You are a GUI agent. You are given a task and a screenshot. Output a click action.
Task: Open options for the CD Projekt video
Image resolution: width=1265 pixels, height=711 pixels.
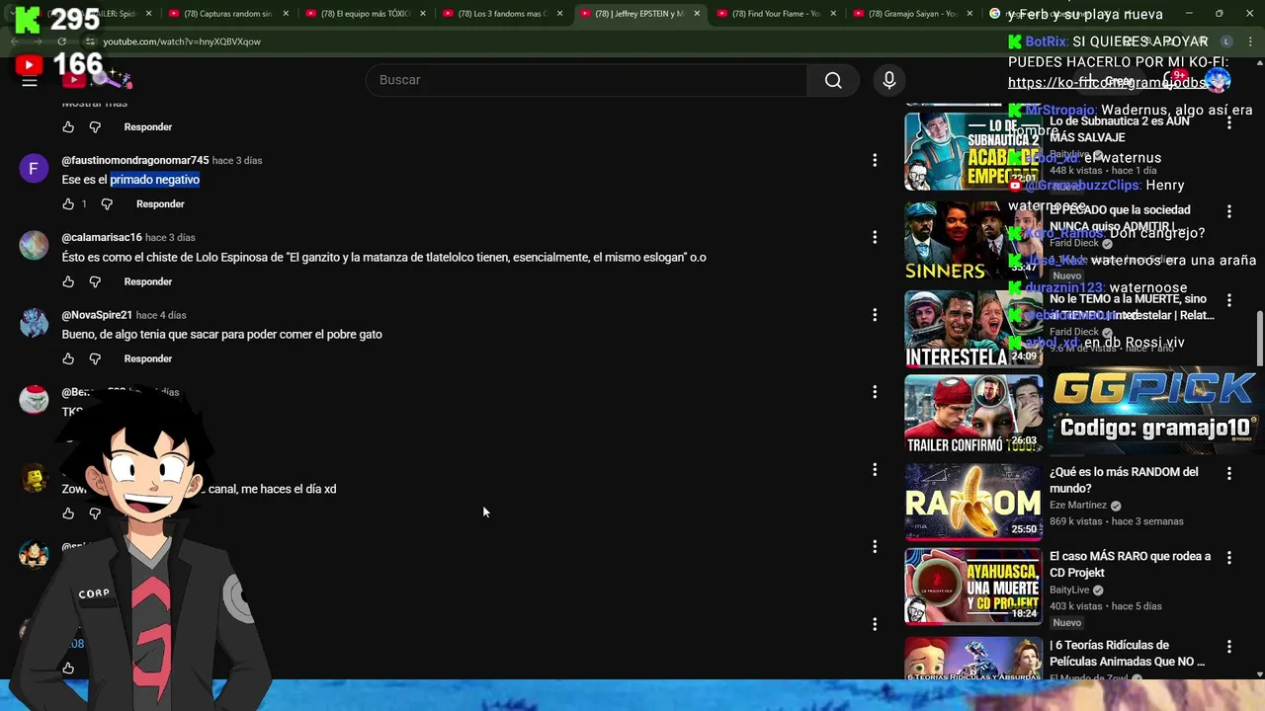pos(1229,558)
